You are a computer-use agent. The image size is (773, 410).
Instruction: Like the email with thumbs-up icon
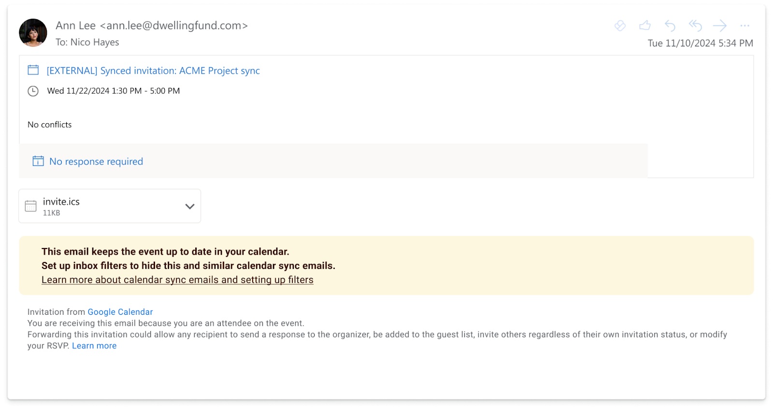(x=645, y=25)
